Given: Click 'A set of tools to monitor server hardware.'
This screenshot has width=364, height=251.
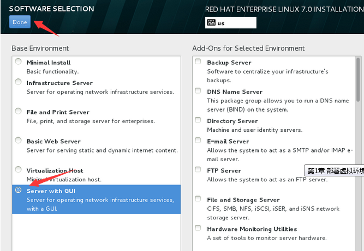Looking at the screenshot, I should [x=267, y=238].
